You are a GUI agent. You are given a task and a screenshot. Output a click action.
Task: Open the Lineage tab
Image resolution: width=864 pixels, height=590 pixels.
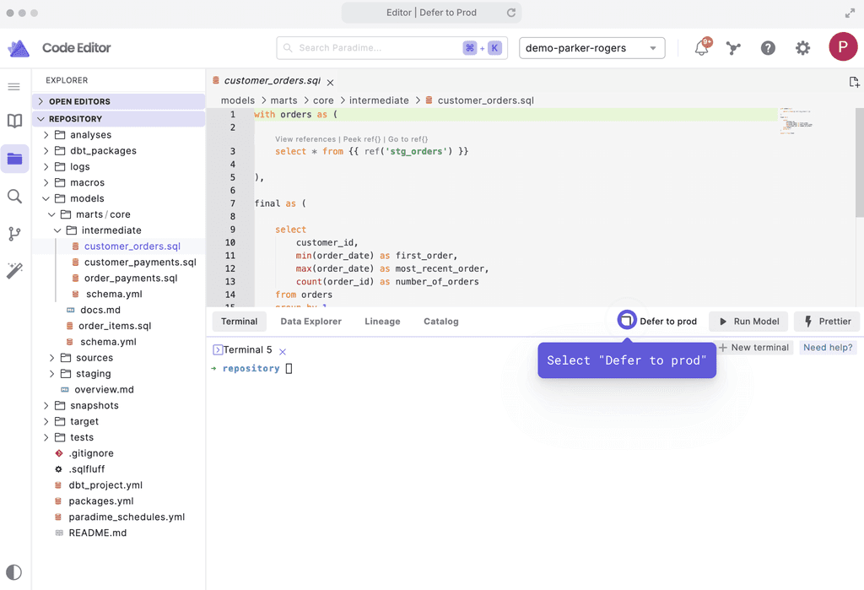pyautogui.click(x=382, y=321)
